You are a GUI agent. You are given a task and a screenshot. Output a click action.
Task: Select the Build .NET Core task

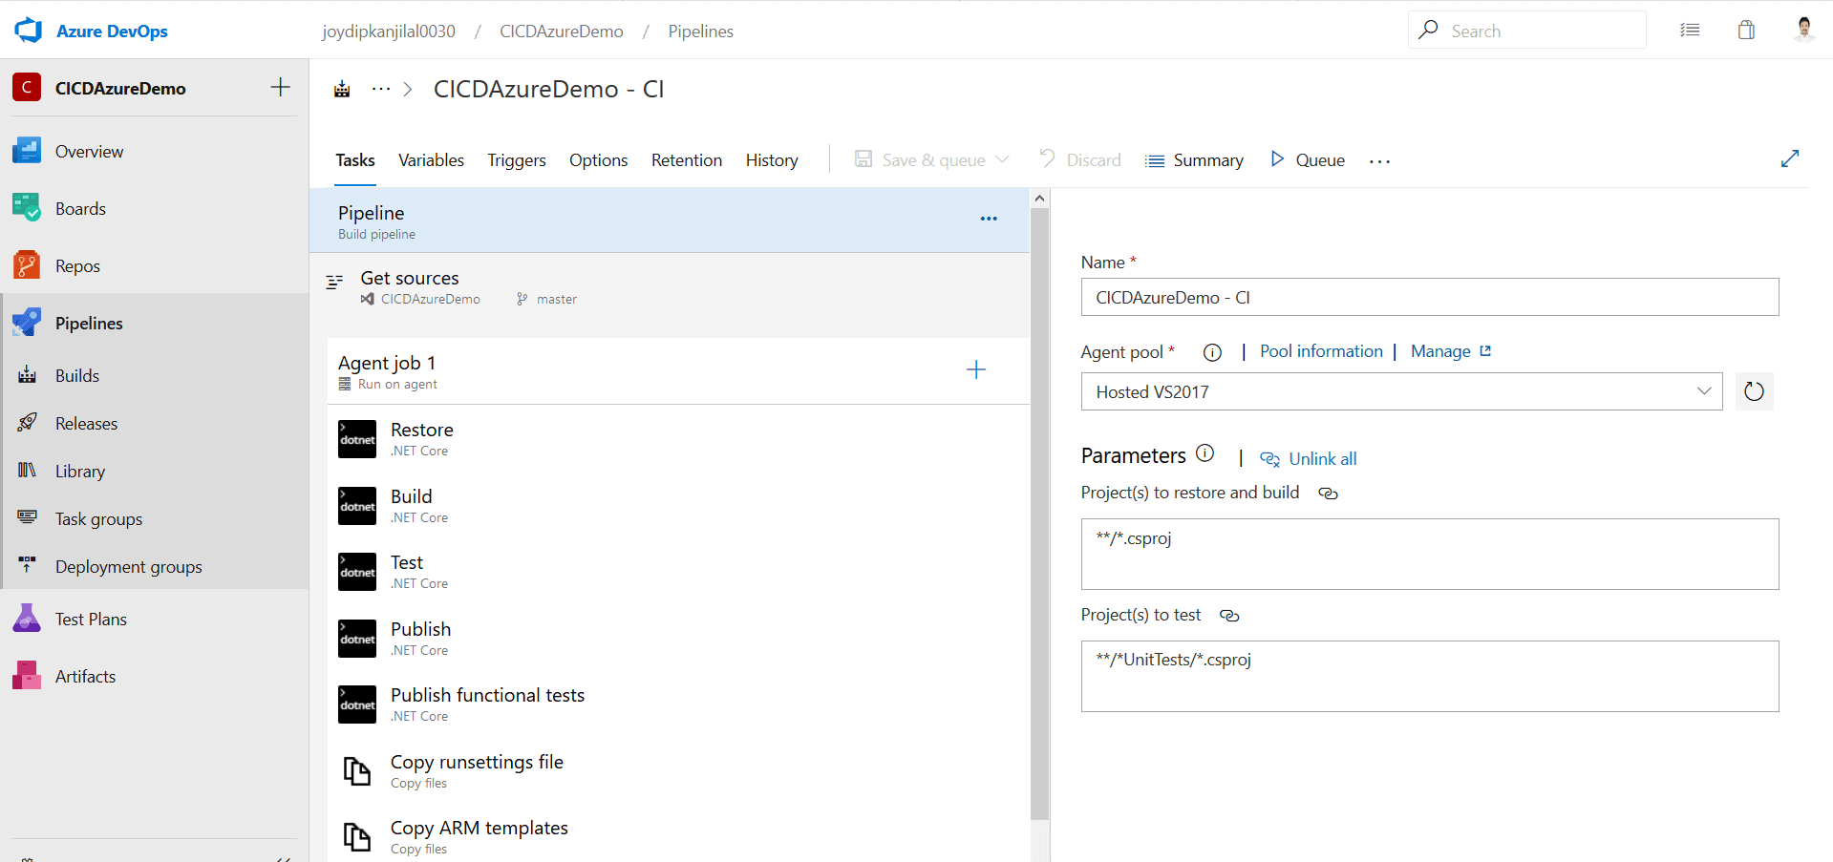tap(679, 506)
